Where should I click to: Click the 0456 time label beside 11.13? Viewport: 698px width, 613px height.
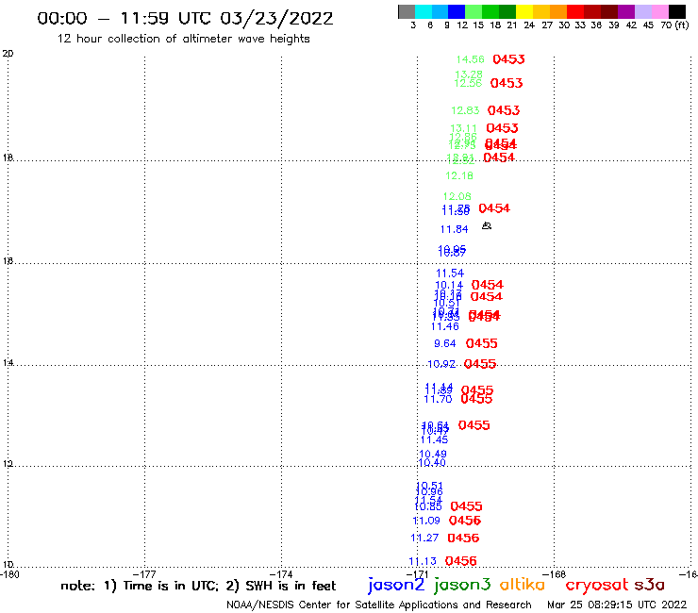[460, 561]
